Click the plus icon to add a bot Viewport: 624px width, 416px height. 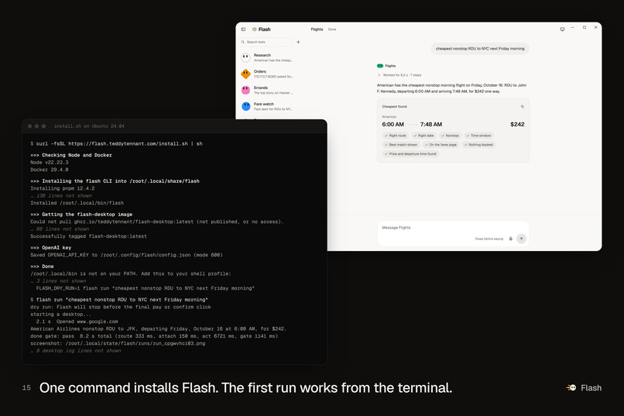pyautogui.click(x=298, y=42)
